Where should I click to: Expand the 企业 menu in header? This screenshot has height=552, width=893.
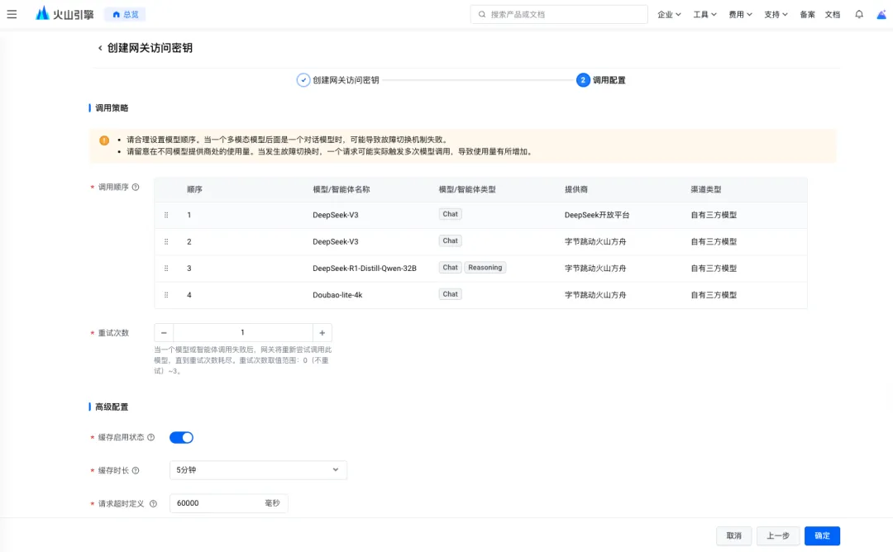pos(669,14)
